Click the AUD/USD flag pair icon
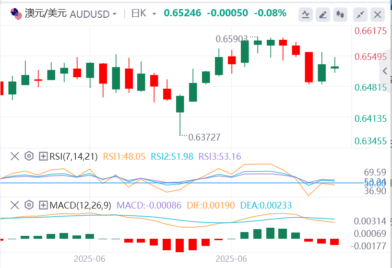Image resolution: width=392 pixels, height=268 pixels. pos(16,14)
